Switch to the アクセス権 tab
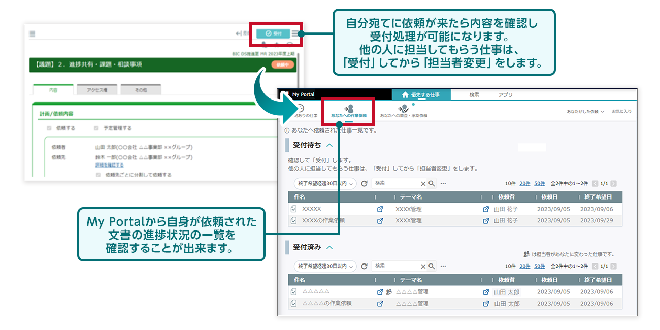This screenshot has width=660, height=330. (96, 90)
